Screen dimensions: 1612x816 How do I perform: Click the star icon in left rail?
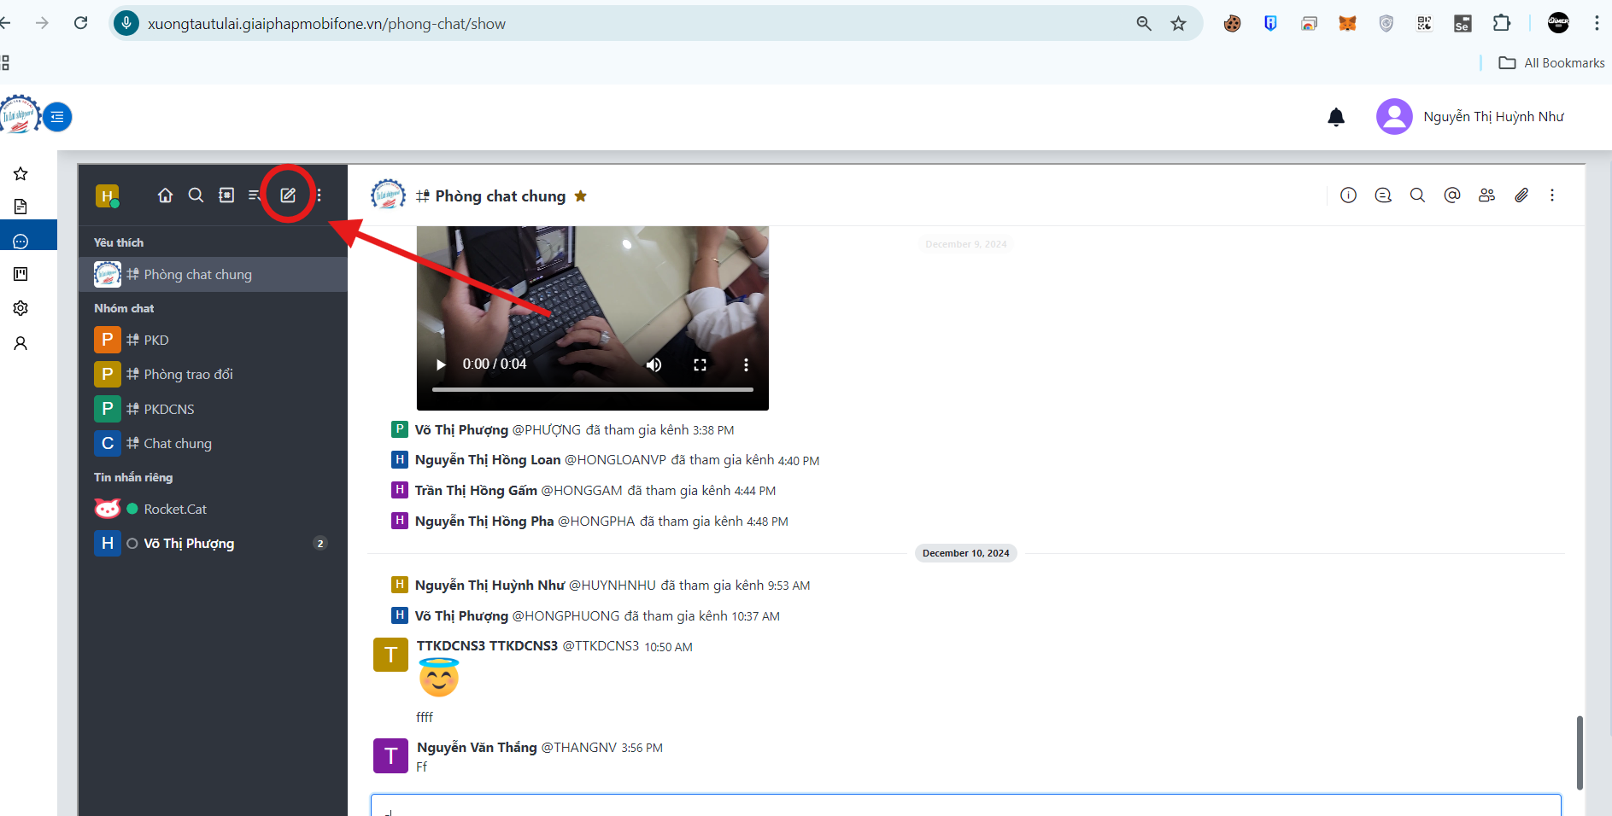[x=21, y=174]
